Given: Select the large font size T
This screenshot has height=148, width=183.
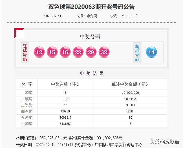Looking at the screenshot, I should click(137, 16).
